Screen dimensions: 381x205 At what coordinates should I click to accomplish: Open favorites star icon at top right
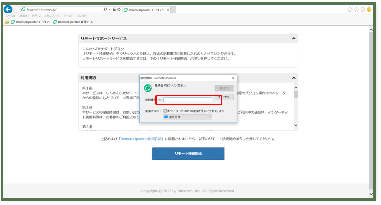click(356, 9)
